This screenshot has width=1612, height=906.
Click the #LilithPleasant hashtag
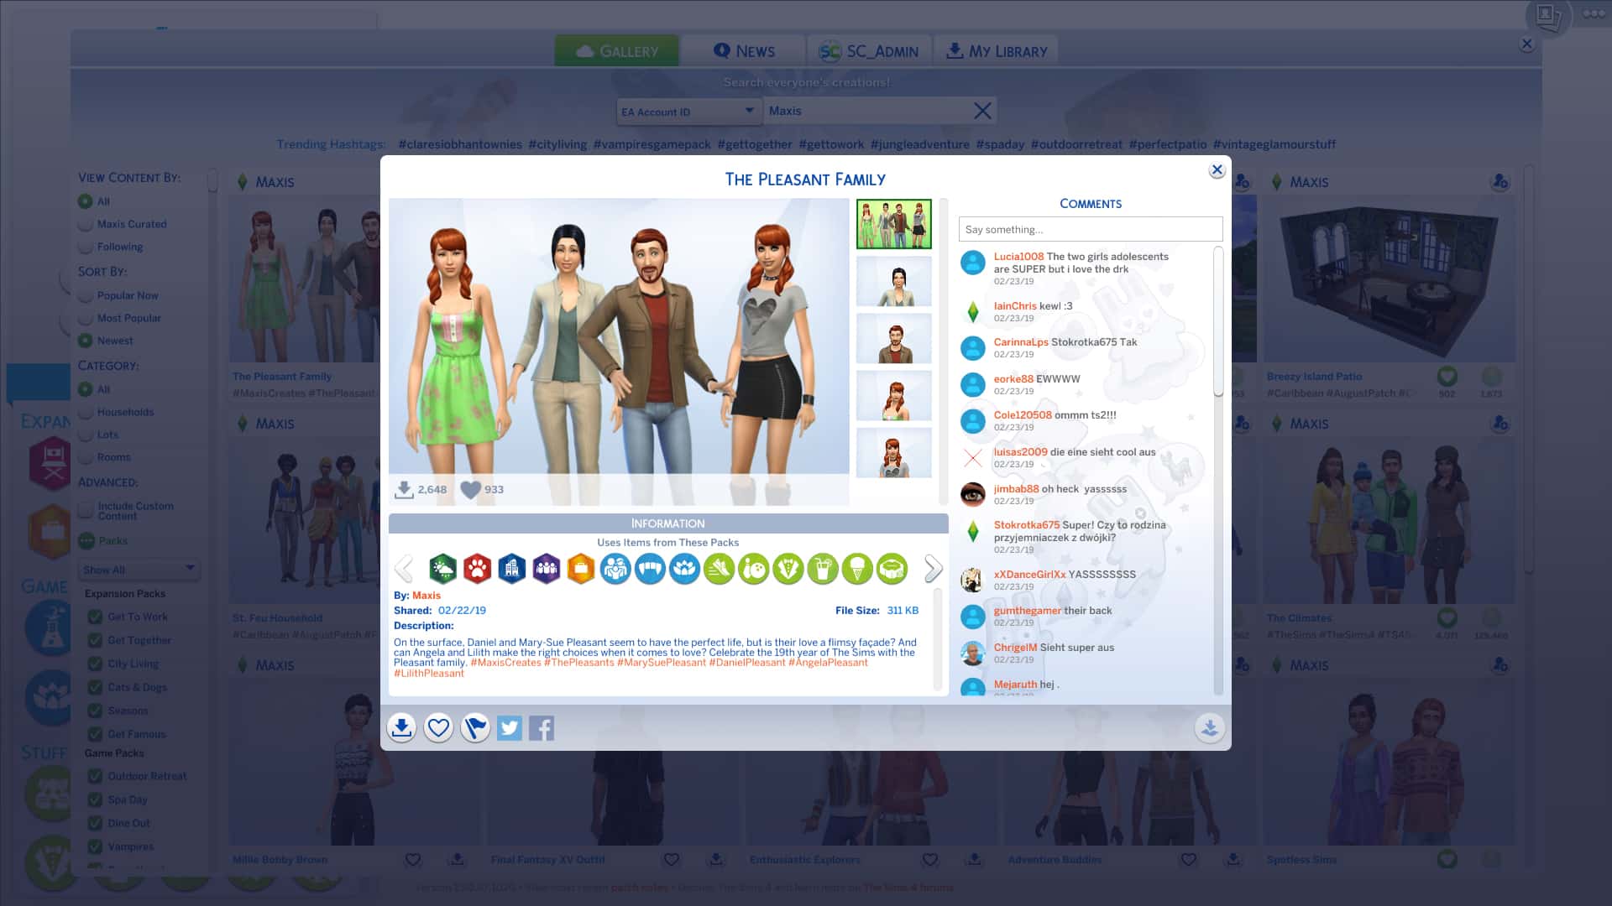tap(429, 673)
